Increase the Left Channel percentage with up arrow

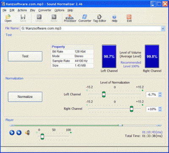pyautogui.click(x=160, y=93)
